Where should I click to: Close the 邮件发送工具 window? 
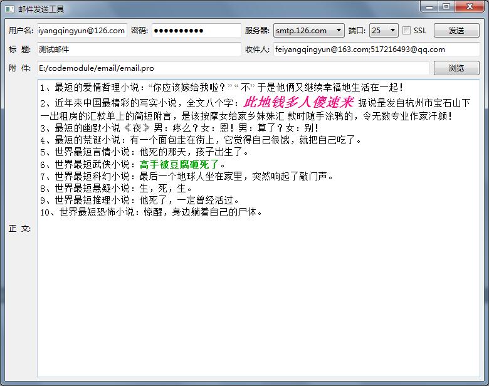[x=468, y=7]
